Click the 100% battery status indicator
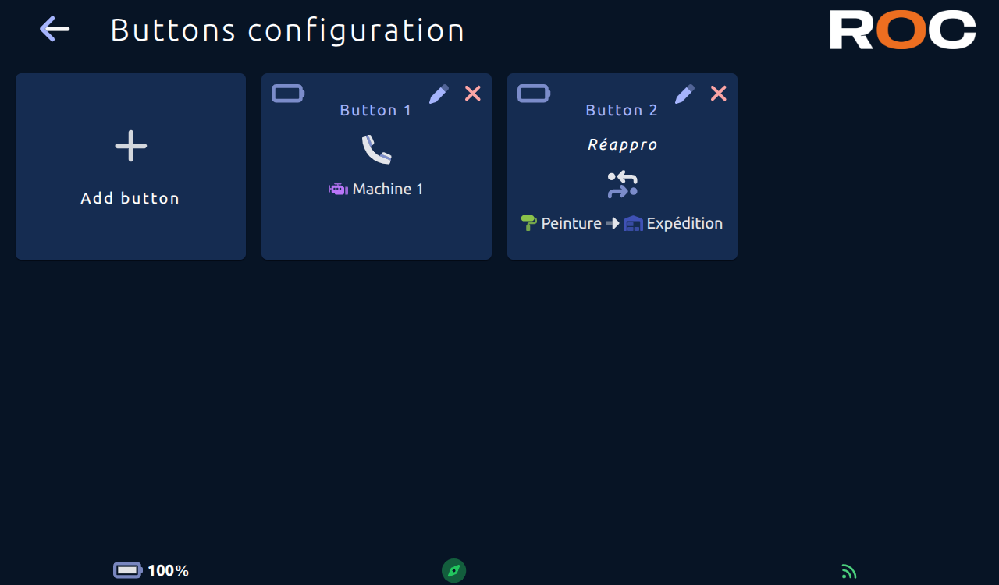Viewport: 999px width, 585px height. click(x=151, y=571)
